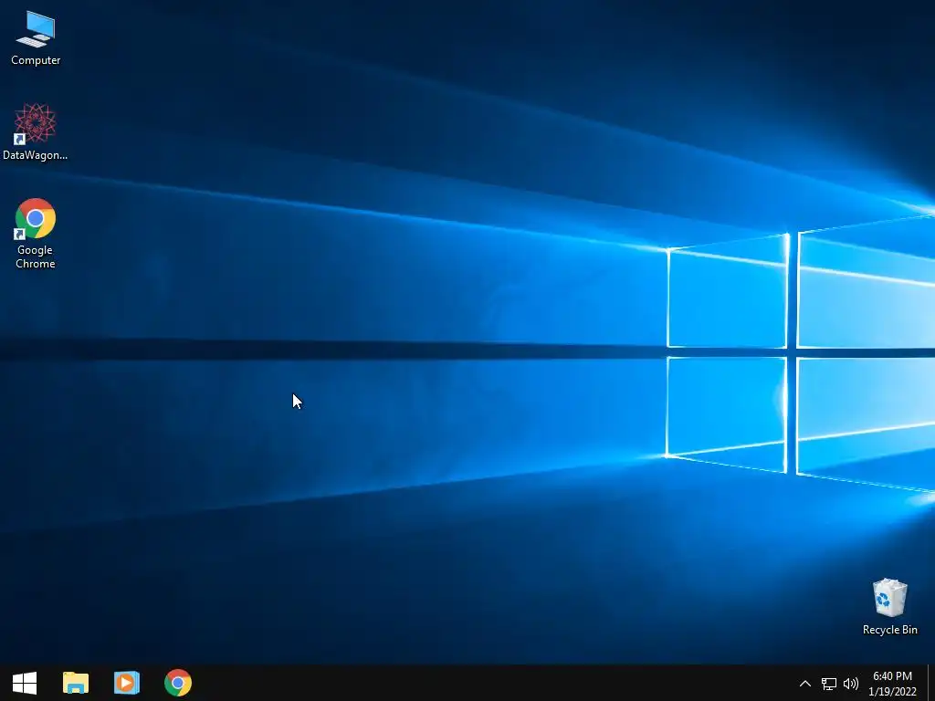Viewport: 935px width, 701px height.
Task: Show hidden system tray icons
Action: pos(805,684)
